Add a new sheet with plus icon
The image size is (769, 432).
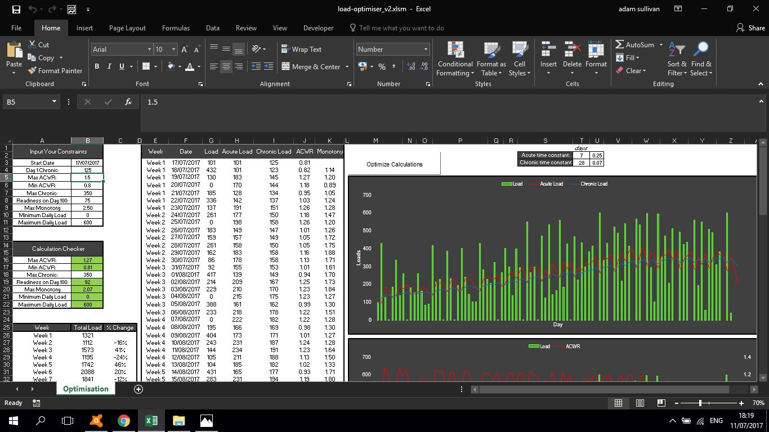pos(138,389)
